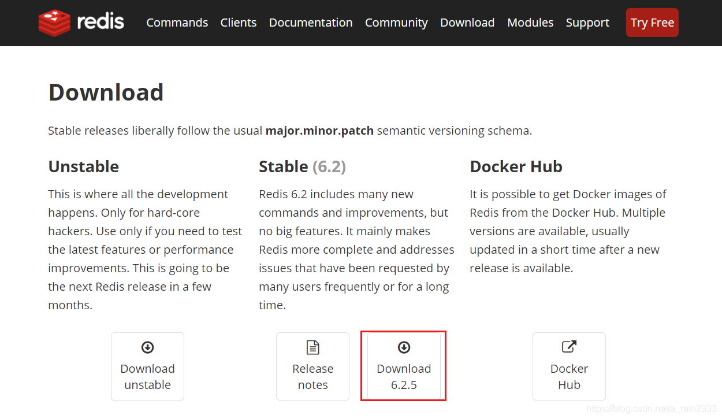Viewport: 722px width, 419px height.
Task: Click the main Download page heading
Action: point(106,92)
